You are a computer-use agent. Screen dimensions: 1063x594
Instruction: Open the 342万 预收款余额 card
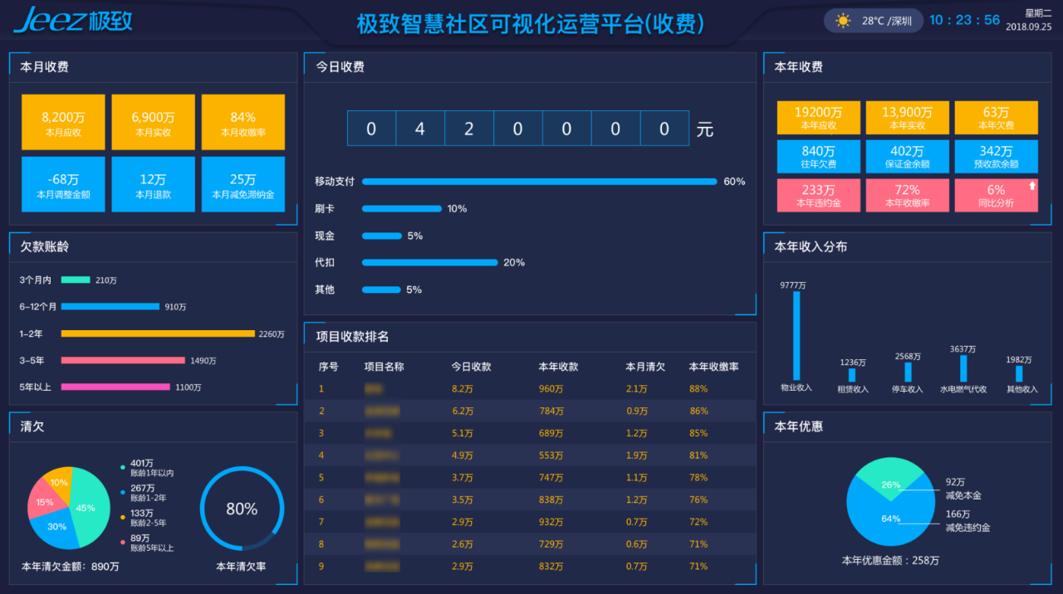point(996,157)
